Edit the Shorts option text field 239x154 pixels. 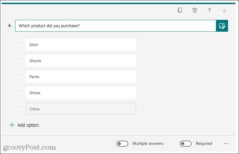tap(81, 61)
